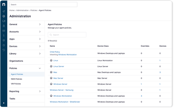Open the ticketing icon in sidebar
Viewport: 174px width, 108px height.
(x=4, y=31)
